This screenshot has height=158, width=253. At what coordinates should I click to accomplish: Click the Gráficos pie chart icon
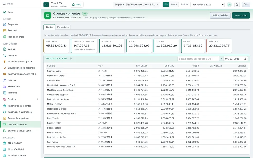[x=5, y=99]
